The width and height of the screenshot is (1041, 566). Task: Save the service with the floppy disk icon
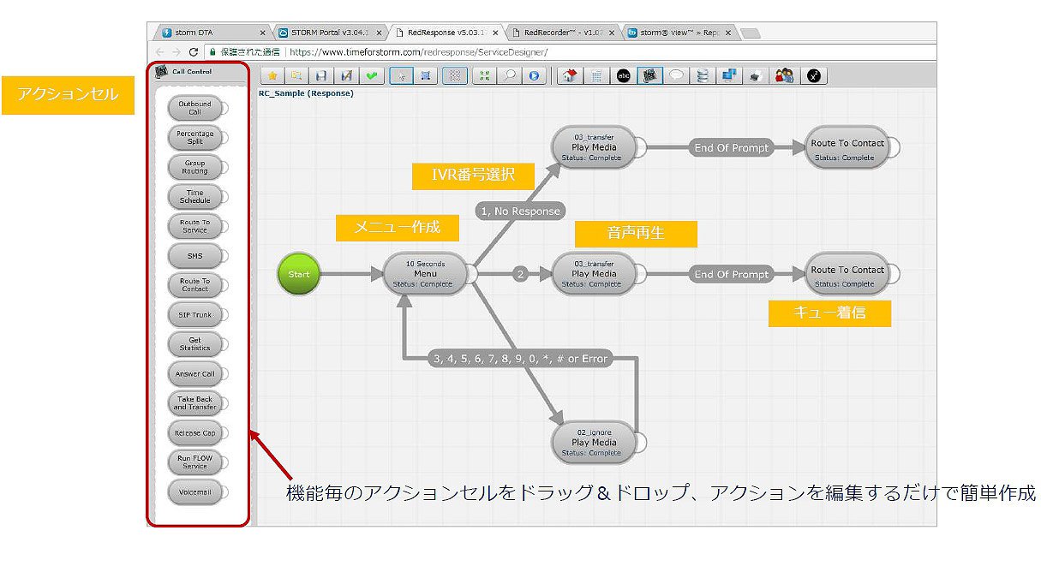[321, 75]
